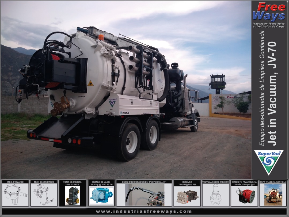The image size is (289, 217).
Task: Click the 'Jet in Vacuum, JV-70' title
Action: coord(272,94)
